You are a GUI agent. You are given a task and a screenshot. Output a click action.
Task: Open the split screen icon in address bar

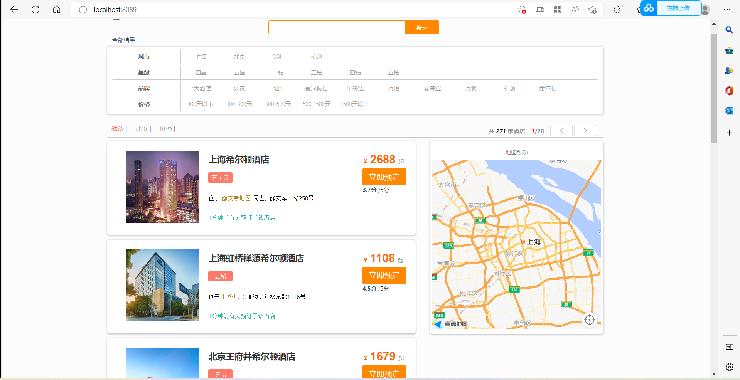coord(540,10)
